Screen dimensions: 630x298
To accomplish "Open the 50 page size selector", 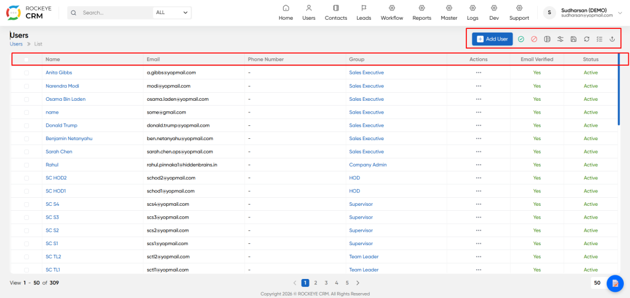I will [598, 283].
